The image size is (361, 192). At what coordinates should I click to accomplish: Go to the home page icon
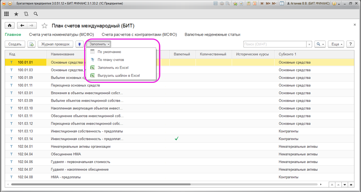(9, 25)
